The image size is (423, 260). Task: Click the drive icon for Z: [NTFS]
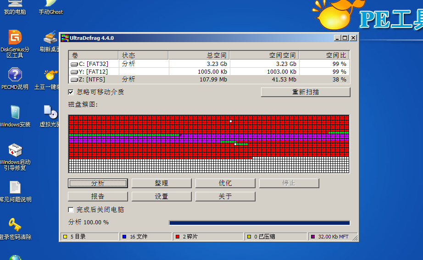tap(74, 80)
